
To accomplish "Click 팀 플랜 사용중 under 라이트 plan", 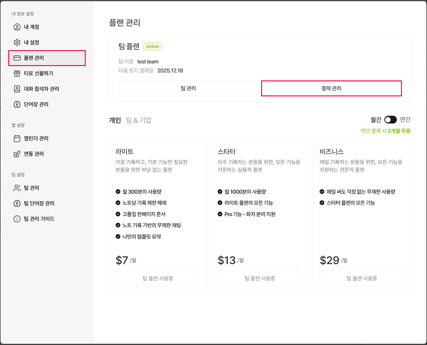I will (x=158, y=278).
